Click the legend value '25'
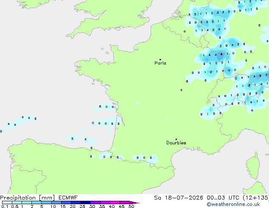This screenshot has height=208, width=269. (82, 206)
